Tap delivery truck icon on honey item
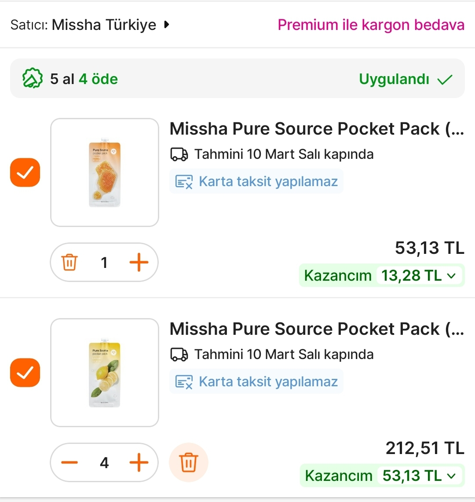475x502 pixels. [x=179, y=154]
